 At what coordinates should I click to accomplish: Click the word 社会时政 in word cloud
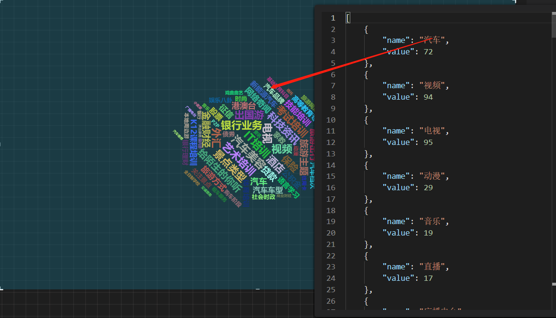pos(263,197)
